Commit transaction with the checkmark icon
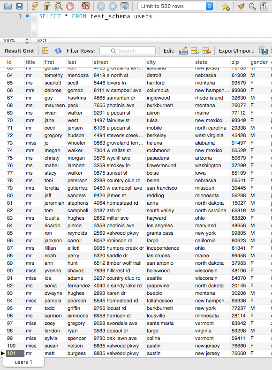This screenshot has height=370, width=272. pos(101,7)
